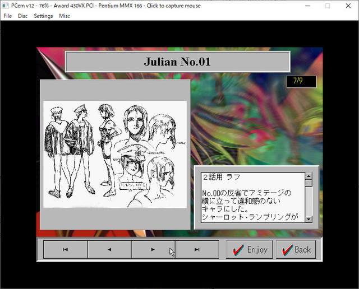Click the Japanese description text area

coord(253,198)
